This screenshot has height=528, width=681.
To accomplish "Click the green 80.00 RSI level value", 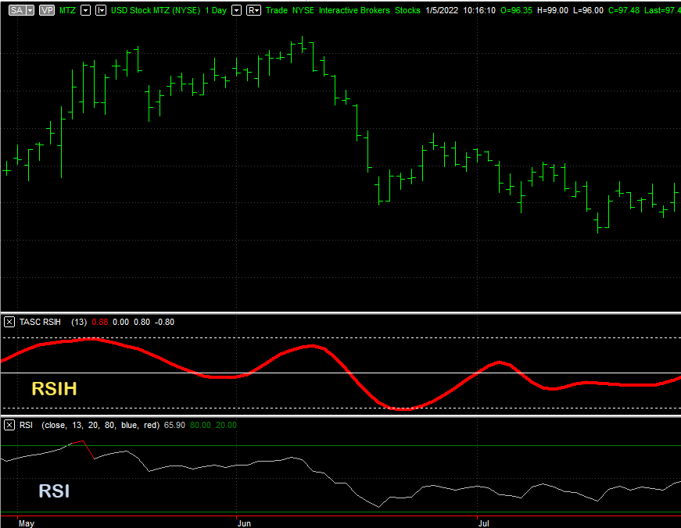I will tap(200, 425).
